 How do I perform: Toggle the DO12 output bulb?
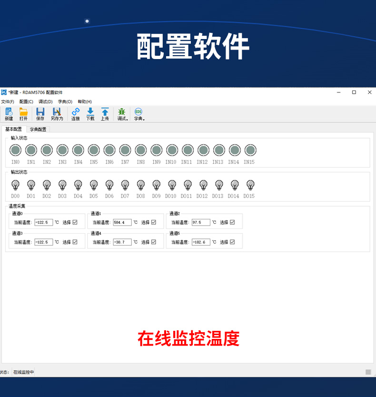point(203,185)
